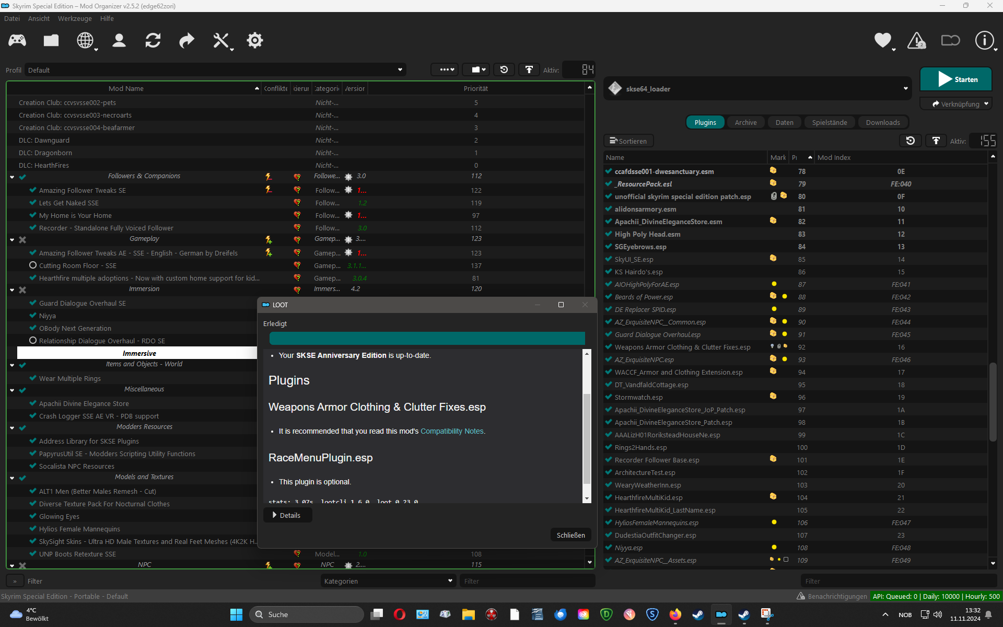Click the LOOT dialog vertical scrollbar
The height and width of the screenshot is (627, 1003).
[x=587, y=439]
